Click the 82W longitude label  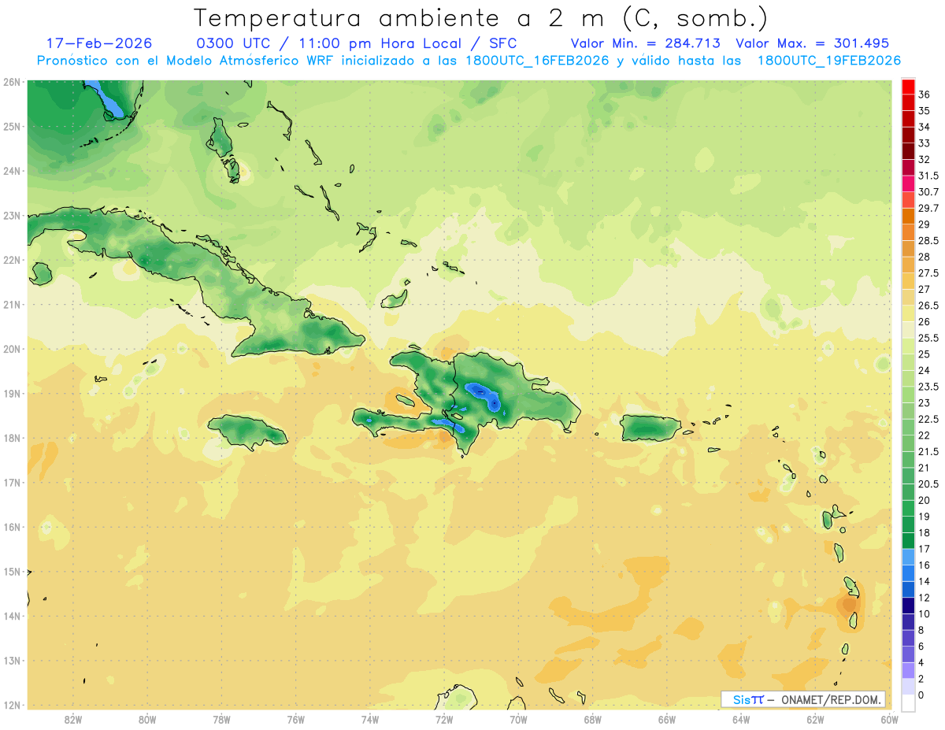pos(73,720)
